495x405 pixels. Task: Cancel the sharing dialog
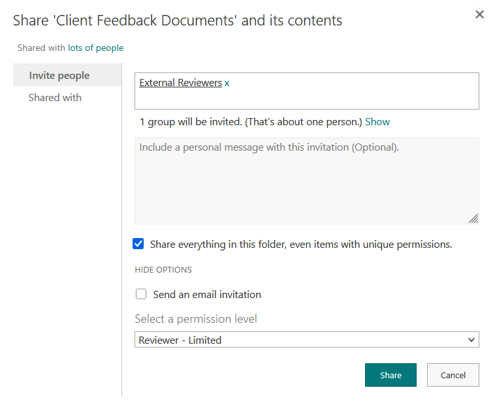453,375
